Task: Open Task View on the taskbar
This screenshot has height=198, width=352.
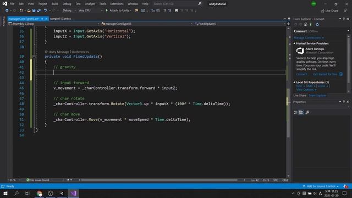Action: [x=28, y=193]
